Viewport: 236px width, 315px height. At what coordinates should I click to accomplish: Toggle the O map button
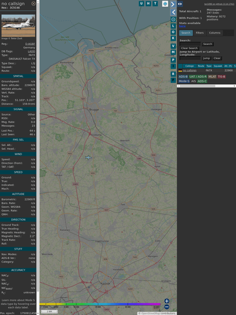tap(173, 32)
